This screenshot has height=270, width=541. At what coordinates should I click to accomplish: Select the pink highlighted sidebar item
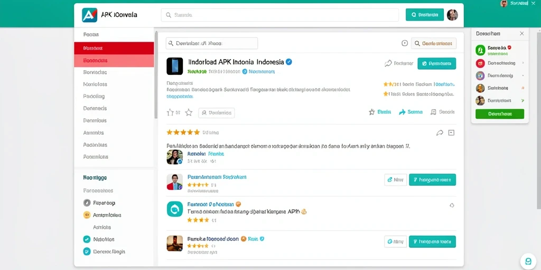point(114,61)
